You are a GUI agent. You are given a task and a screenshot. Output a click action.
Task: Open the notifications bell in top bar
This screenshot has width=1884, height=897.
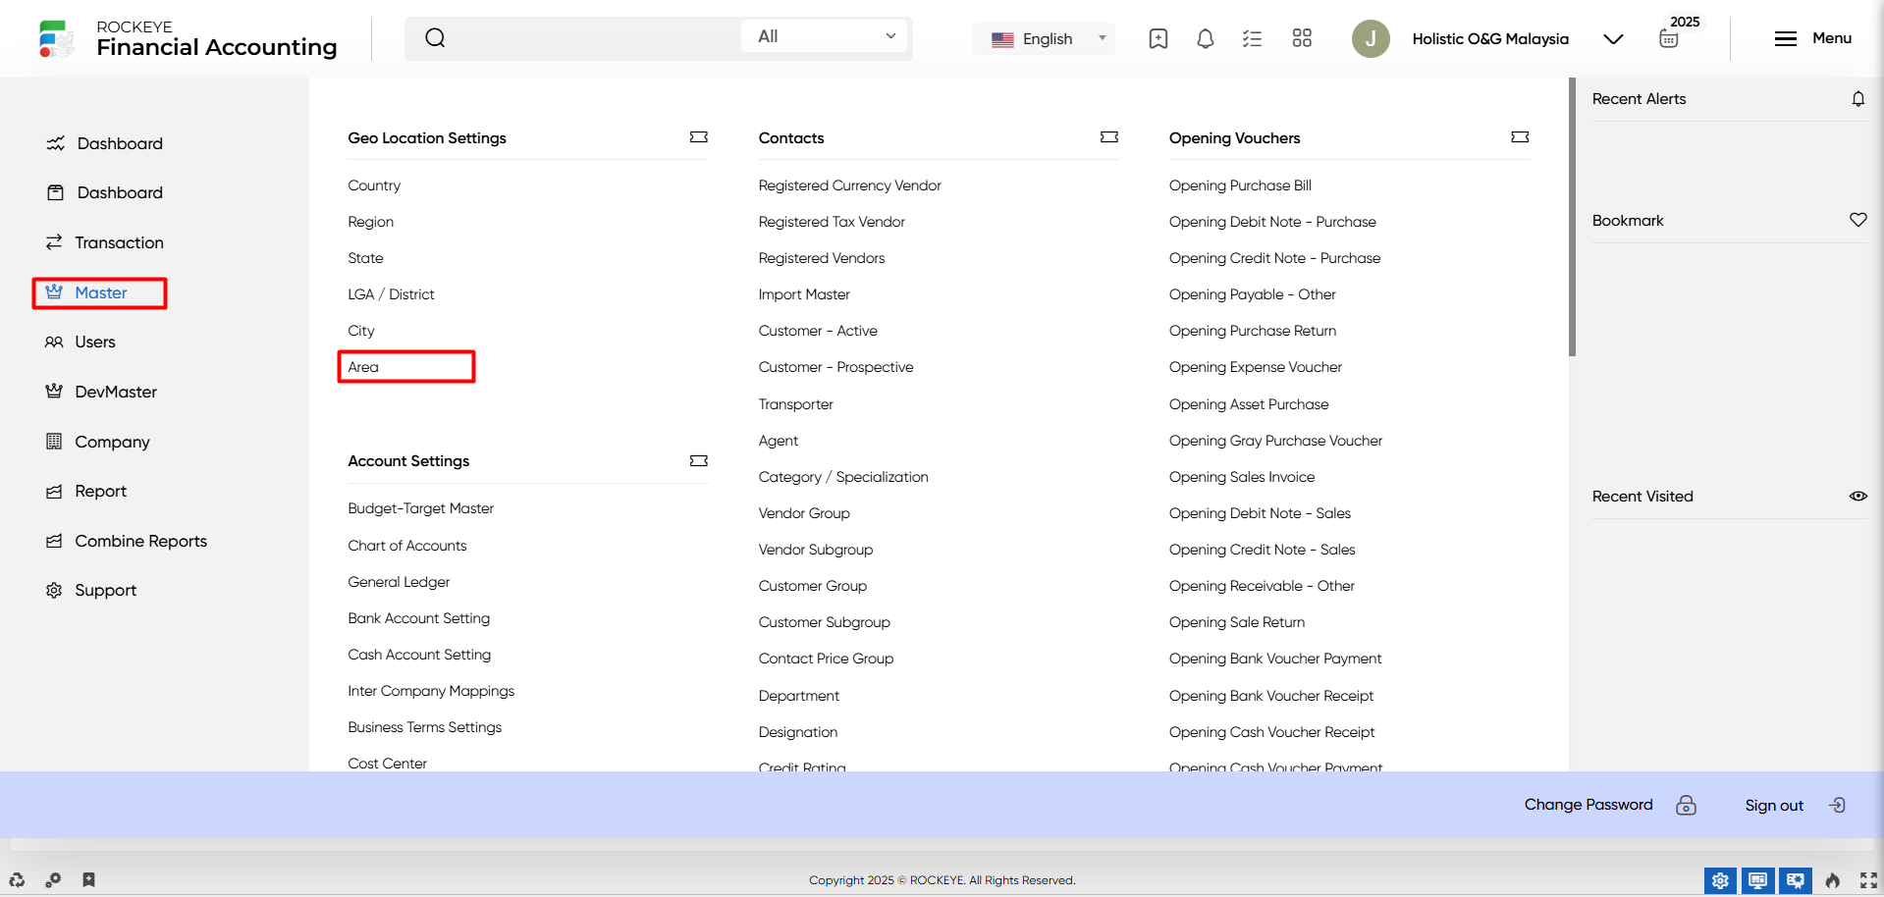[1206, 38]
